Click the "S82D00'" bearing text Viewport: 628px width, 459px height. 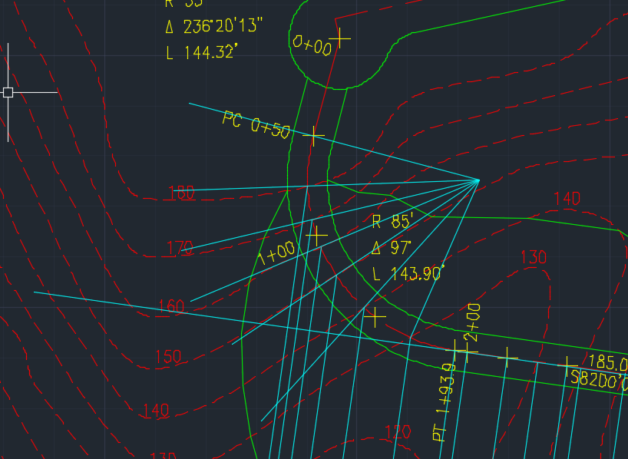click(599, 380)
